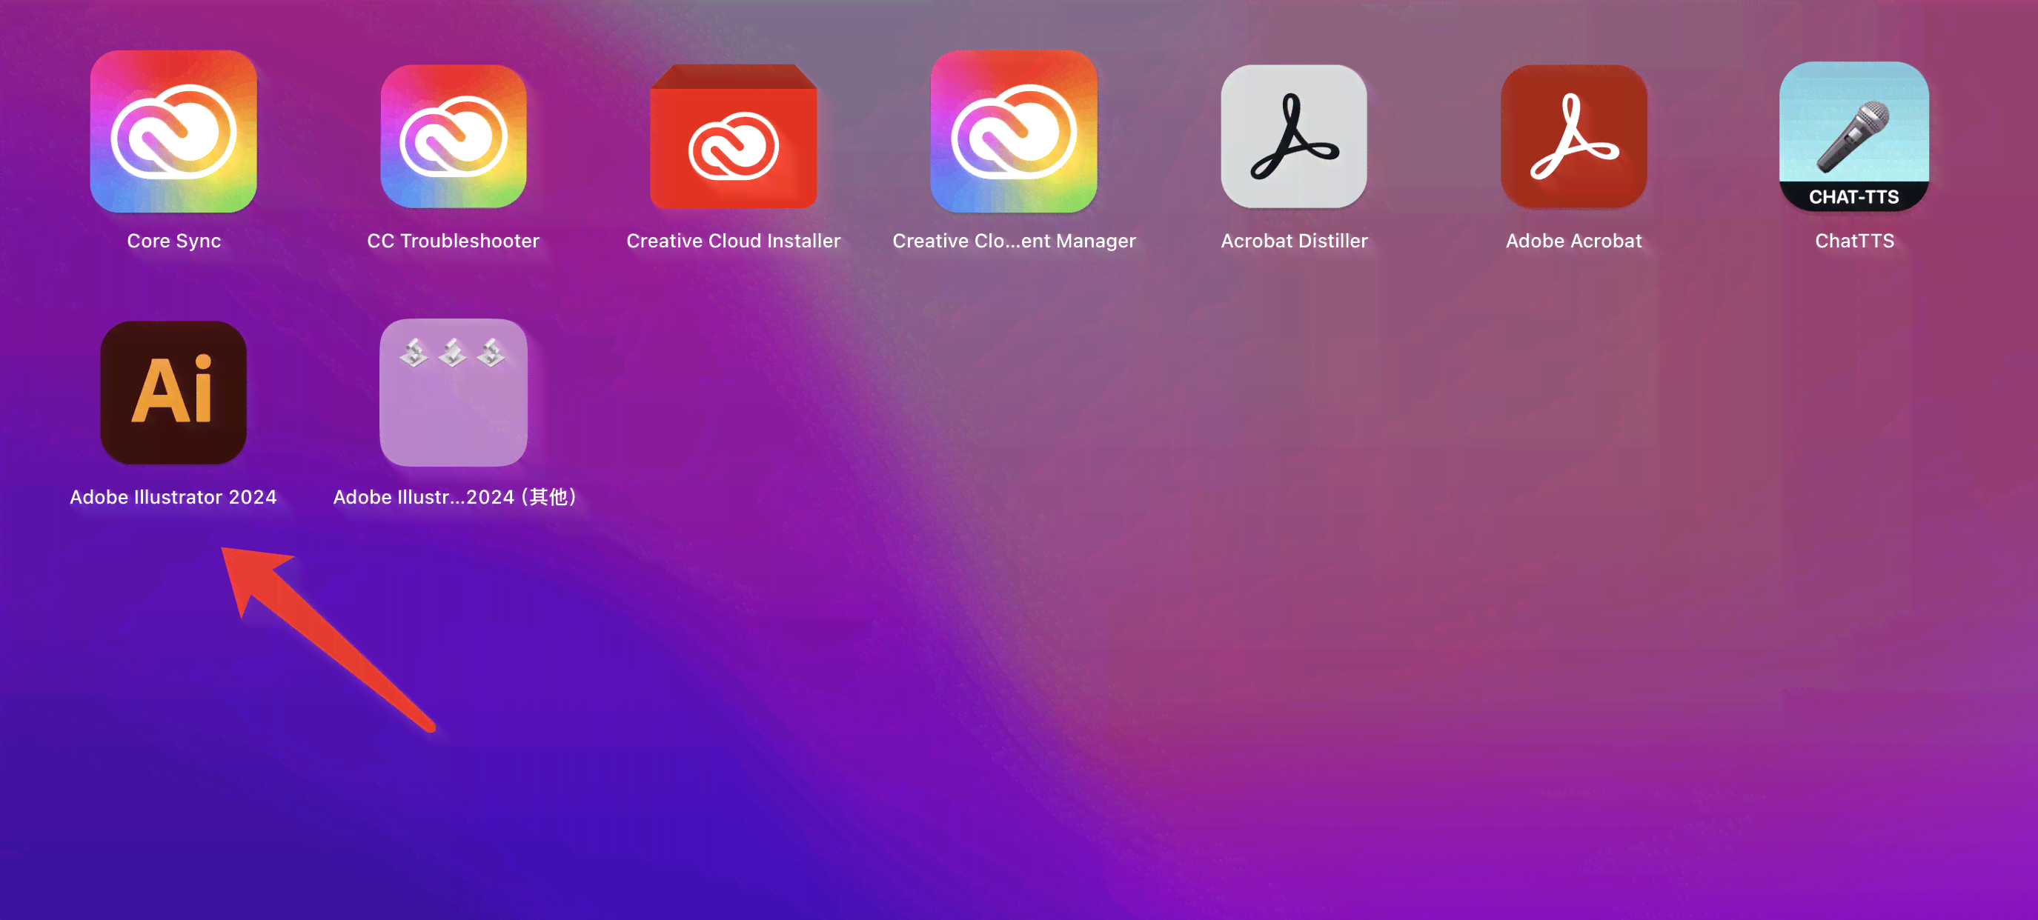
Task: Open Adobe Acrobat app icon
Action: tap(1573, 136)
